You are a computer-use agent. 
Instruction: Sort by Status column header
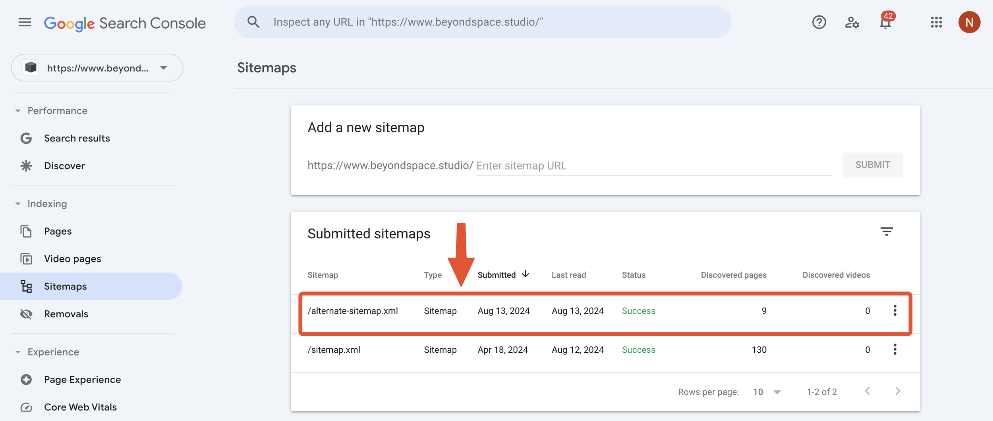click(x=634, y=275)
